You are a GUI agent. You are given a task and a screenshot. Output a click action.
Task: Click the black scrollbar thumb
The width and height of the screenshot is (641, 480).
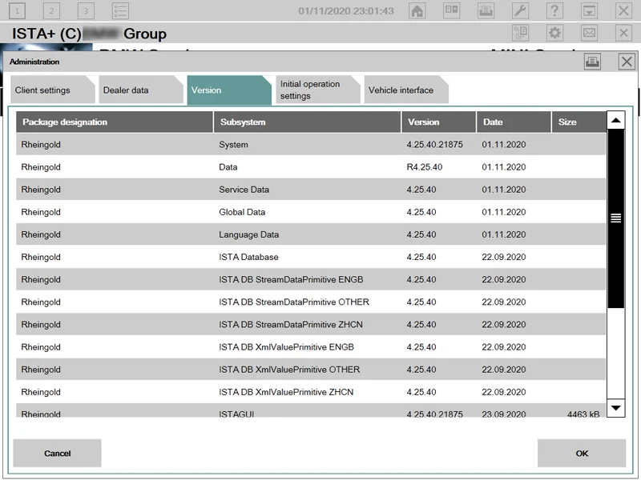(x=616, y=218)
